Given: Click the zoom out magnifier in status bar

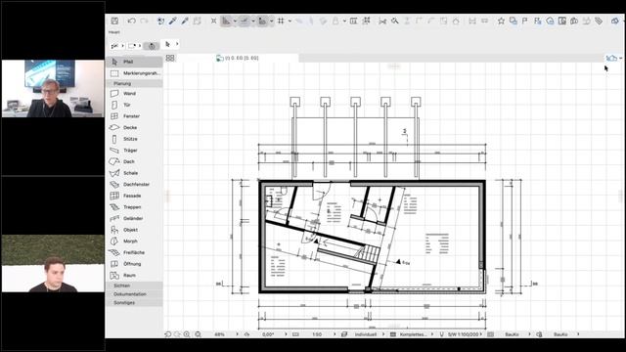Looking at the screenshot, I should coord(198,334).
